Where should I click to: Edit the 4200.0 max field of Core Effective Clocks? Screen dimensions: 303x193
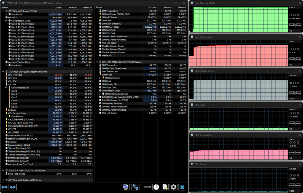(294, 7)
